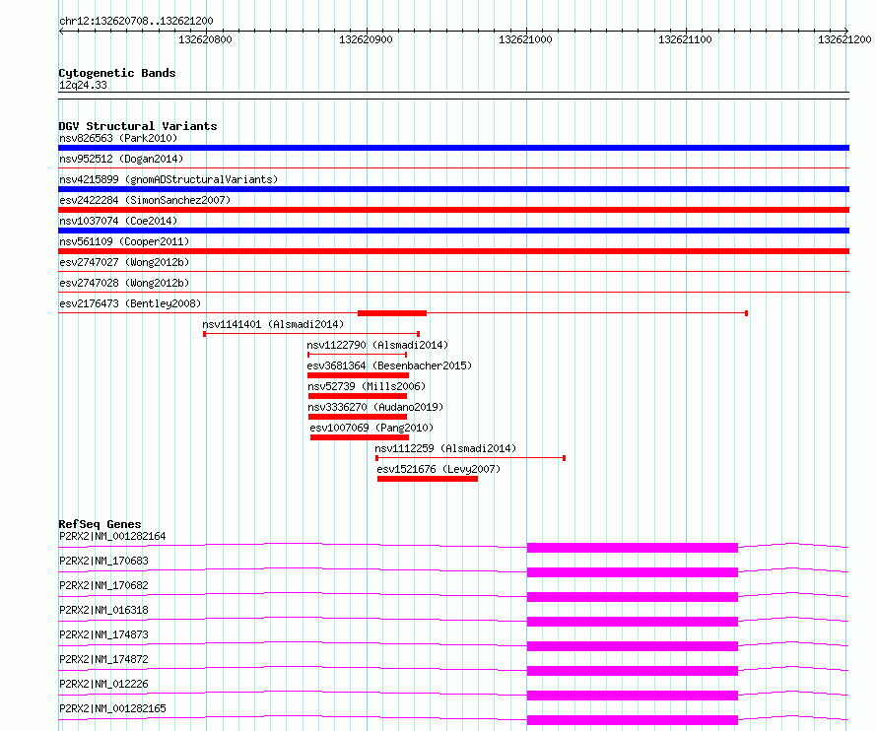Click the nsv561109 (Cooper2011) label
Viewport: 877px width, 731px height.
click(x=124, y=241)
